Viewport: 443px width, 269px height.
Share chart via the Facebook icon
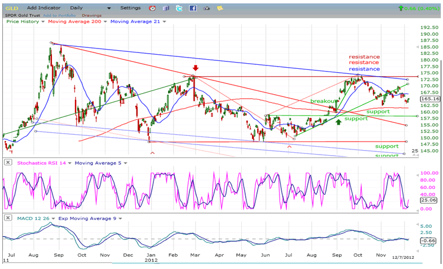click(x=193, y=8)
